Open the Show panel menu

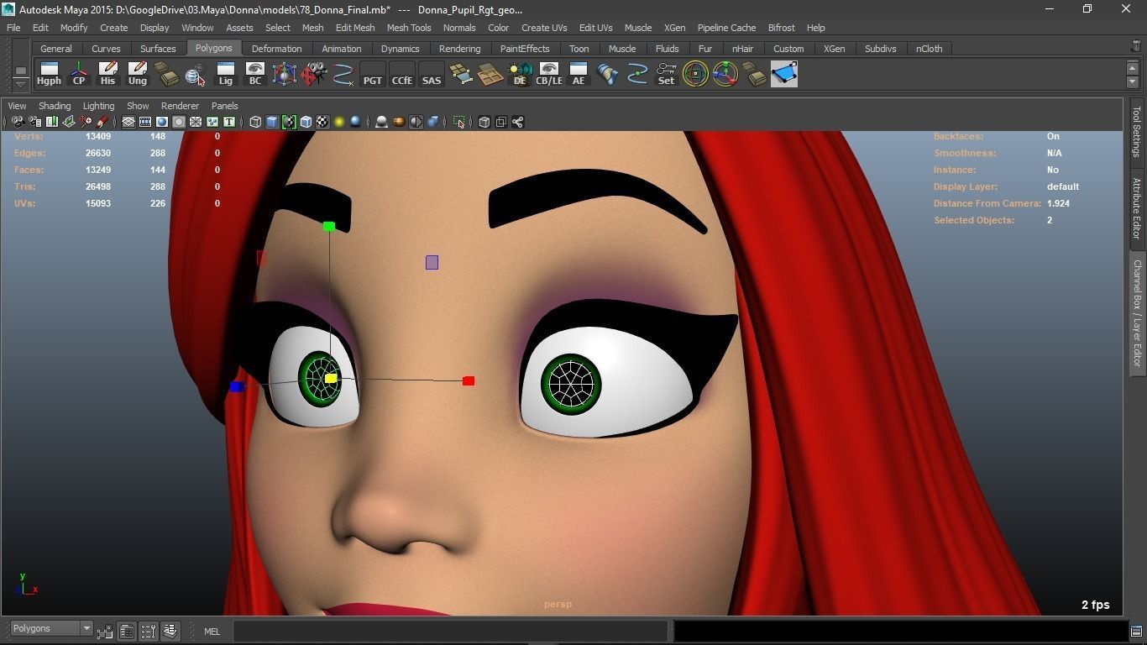[x=138, y=106]
